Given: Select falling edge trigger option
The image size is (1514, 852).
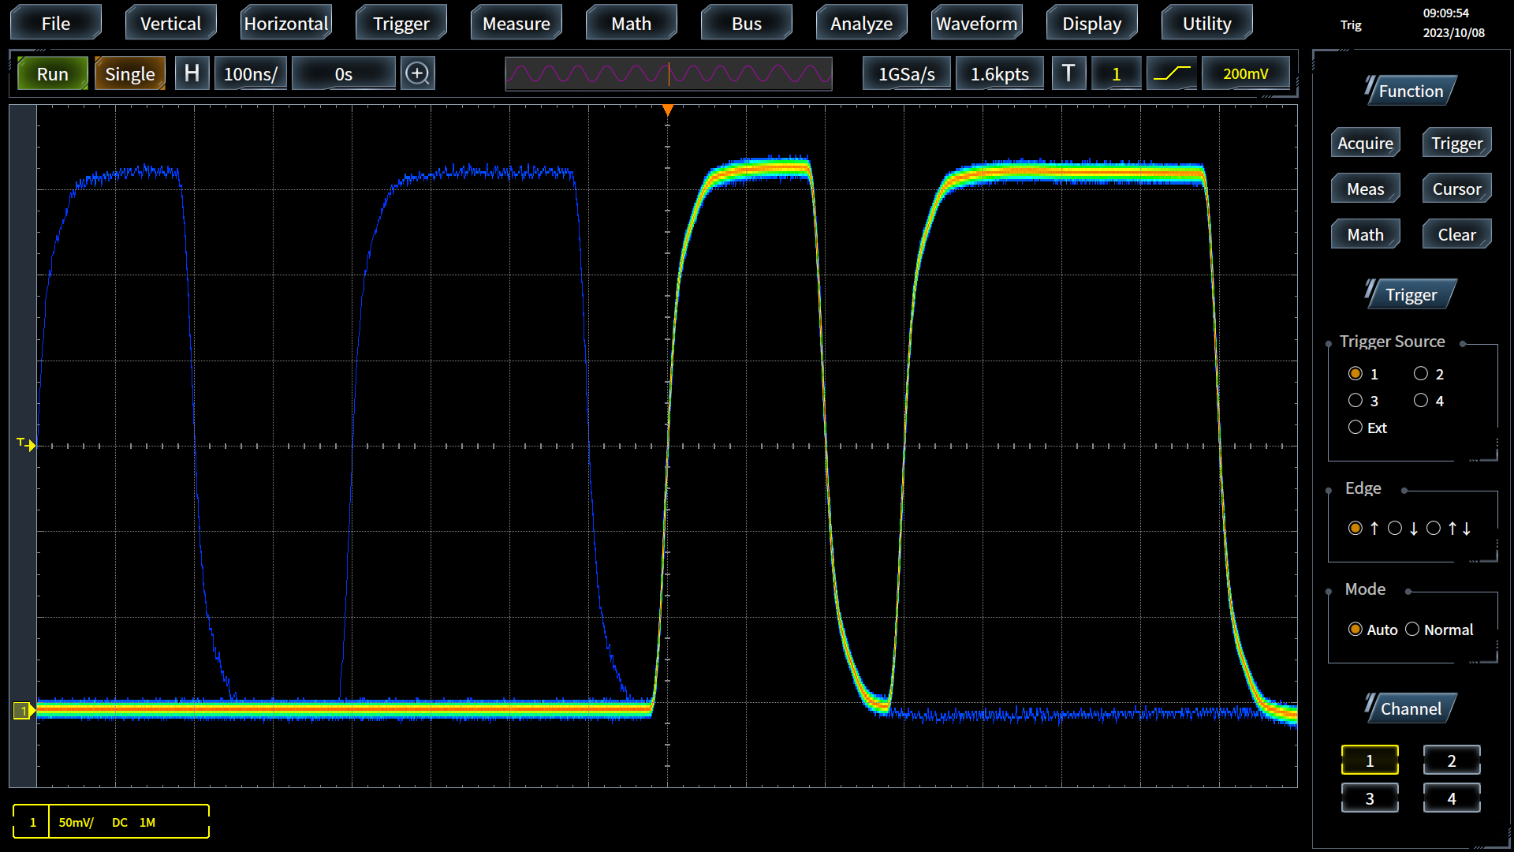Looking at the screenshot, I should (1395, 529).
